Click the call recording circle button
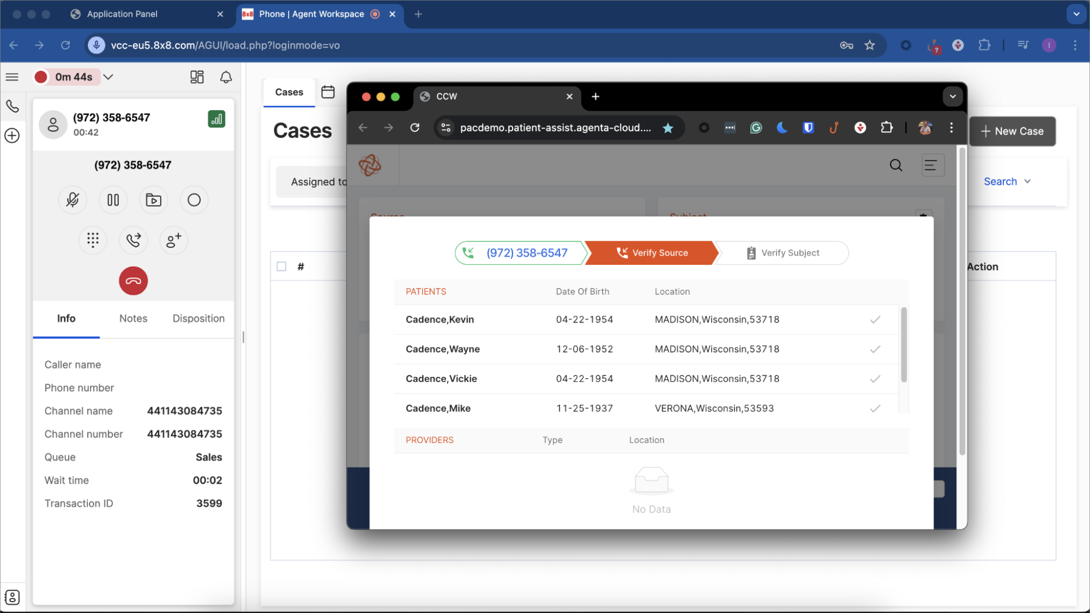 (194, 200)
